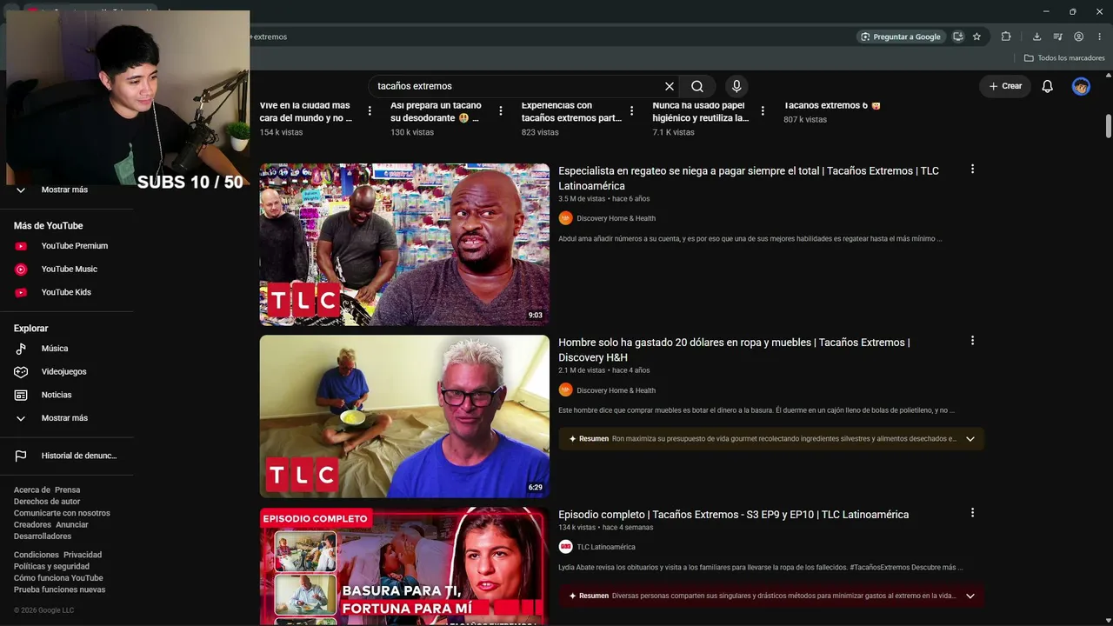Open 'Tacaños extremos 6' video title
This screenshot has width=1113, height=626.
[832, 105]
